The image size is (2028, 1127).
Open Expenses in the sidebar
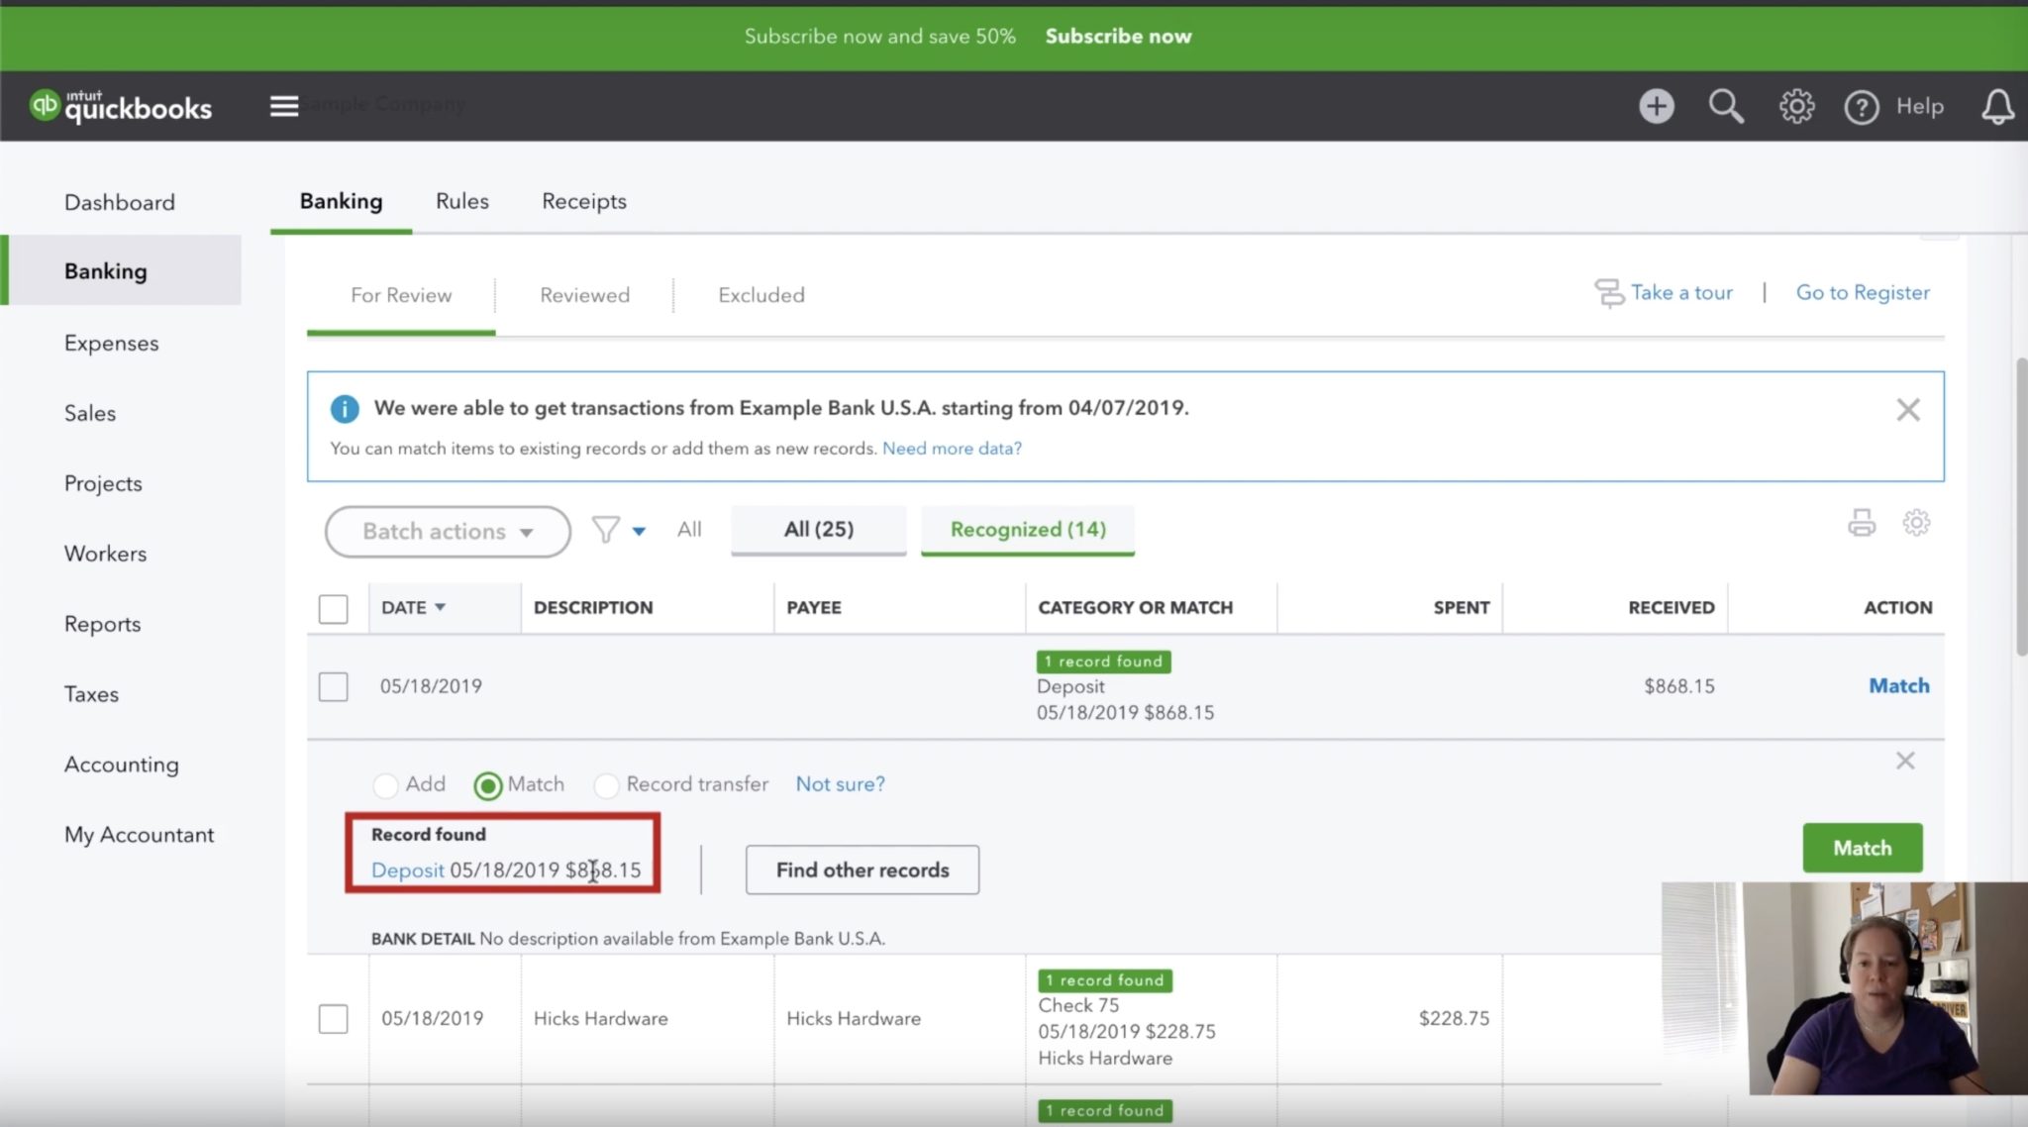[x=111, y=343]
